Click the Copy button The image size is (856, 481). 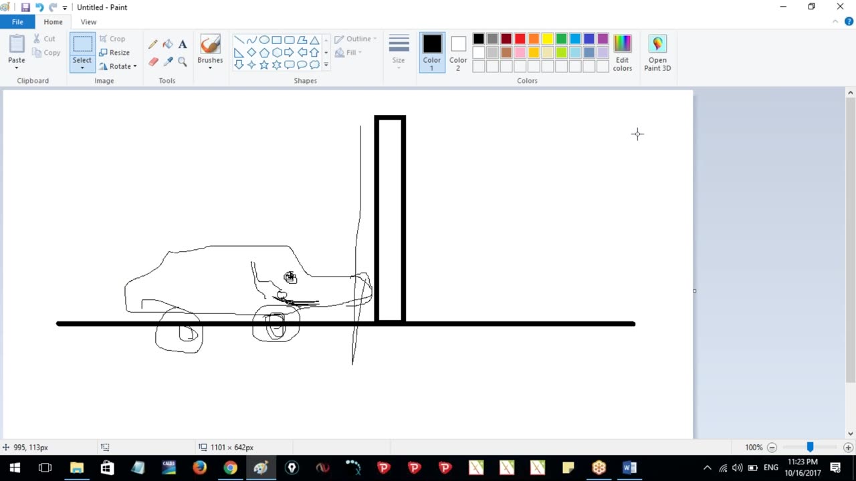click(x=46, y=53)
